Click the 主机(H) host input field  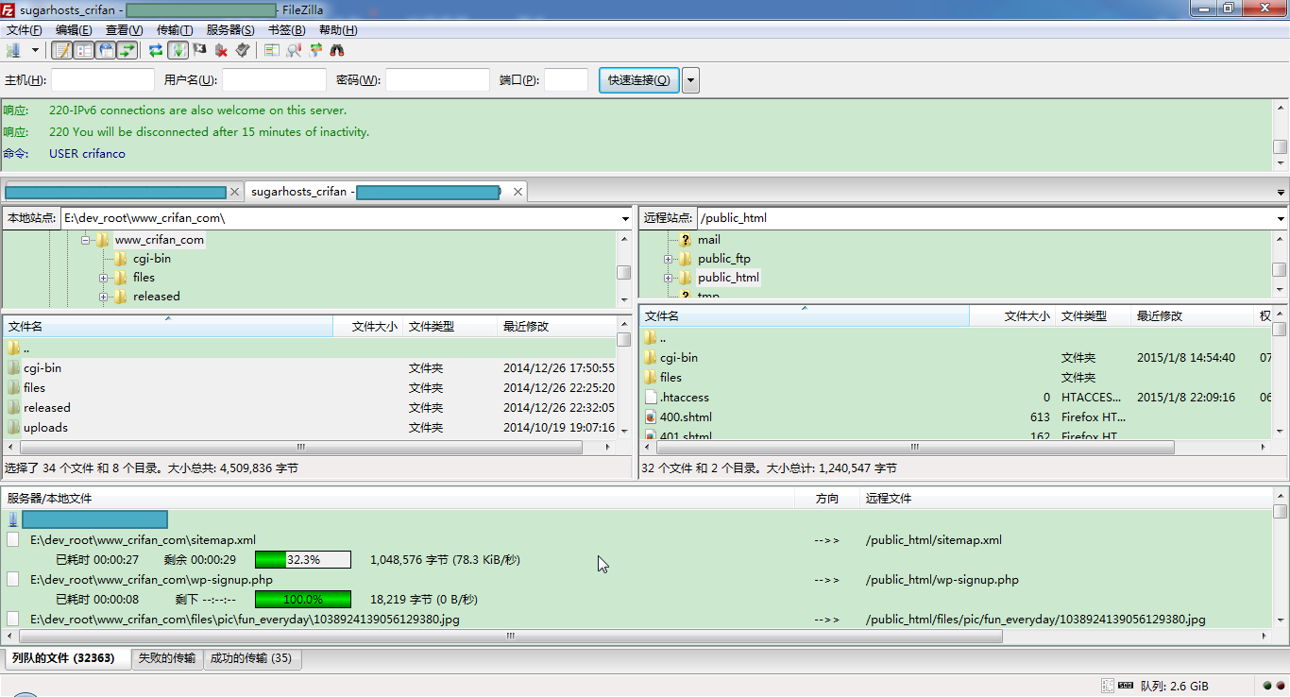coord(103,80)
